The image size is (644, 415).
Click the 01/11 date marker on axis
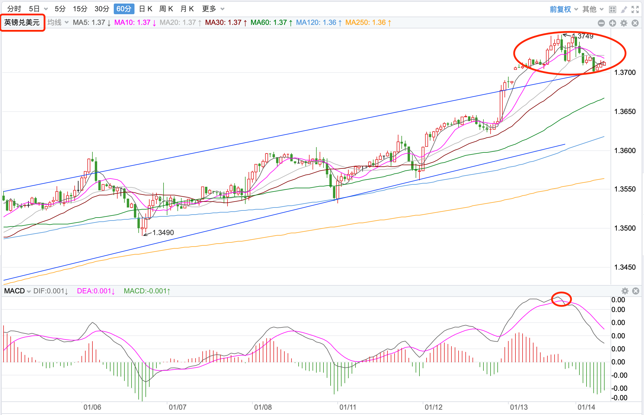[347, 407]
